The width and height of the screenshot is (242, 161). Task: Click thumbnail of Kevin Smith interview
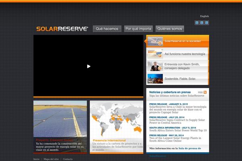155,66
